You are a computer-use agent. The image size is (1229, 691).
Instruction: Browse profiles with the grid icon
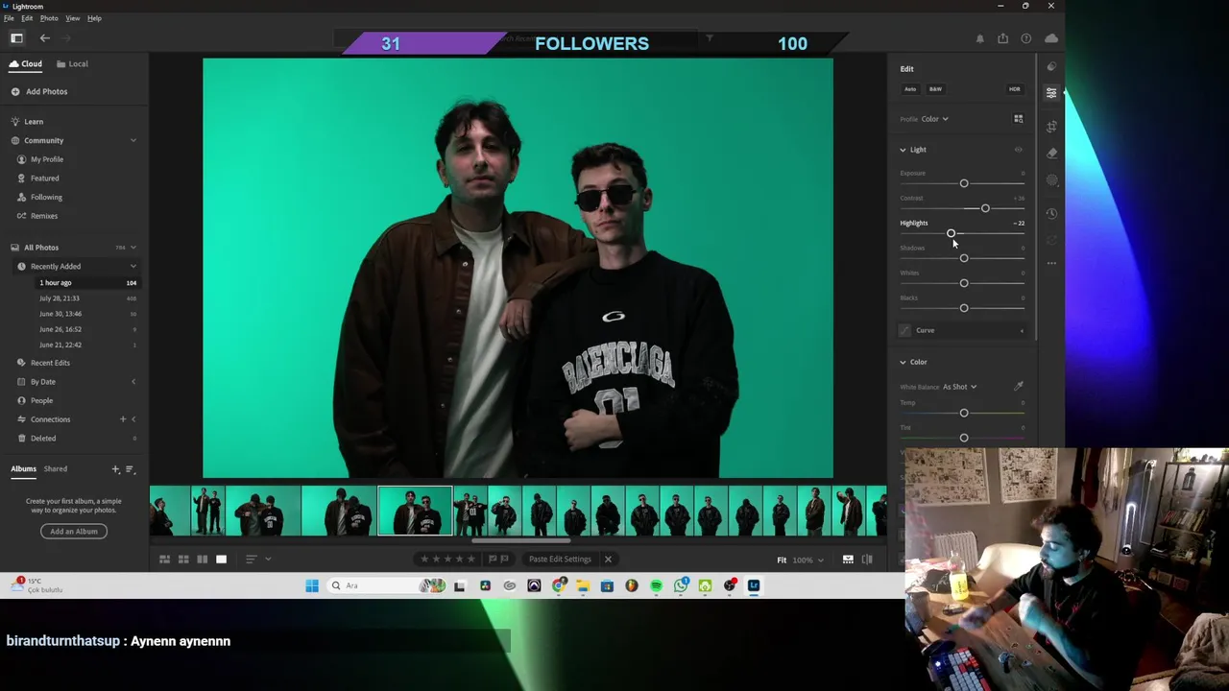click(x=1018, y=119)
